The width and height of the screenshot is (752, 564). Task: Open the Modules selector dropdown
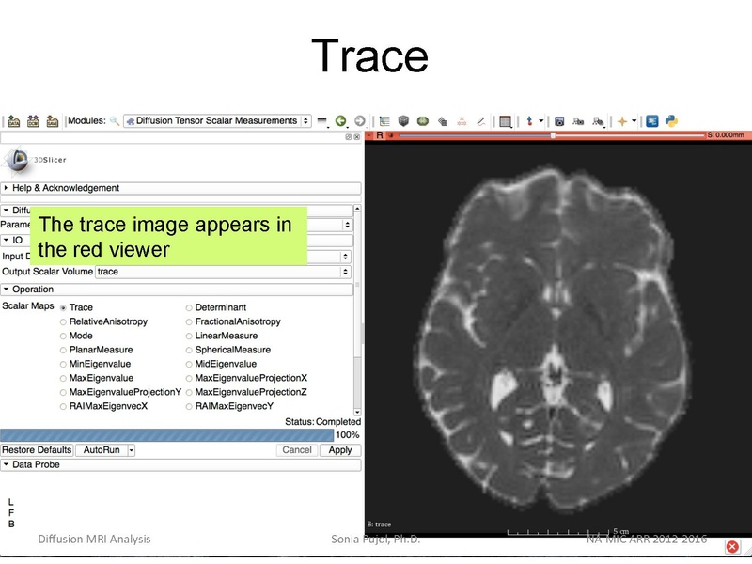tap(216, 121)
